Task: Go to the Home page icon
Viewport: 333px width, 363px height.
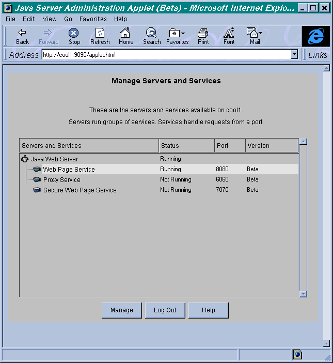Action: [125, 33]
